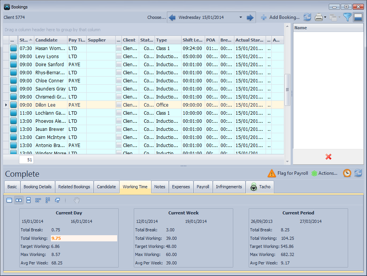Refresh bookings list in top toolbar
This screenshot has height=276, width=367.
point(307,17)
